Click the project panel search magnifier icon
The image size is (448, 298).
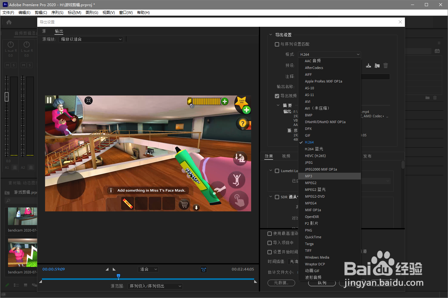click(x=8, y=201)
